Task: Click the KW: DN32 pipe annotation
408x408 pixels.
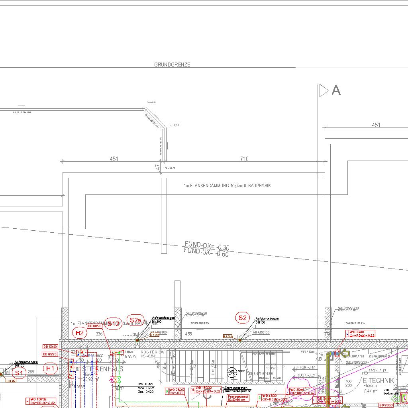Action: [x=146, y=384]
